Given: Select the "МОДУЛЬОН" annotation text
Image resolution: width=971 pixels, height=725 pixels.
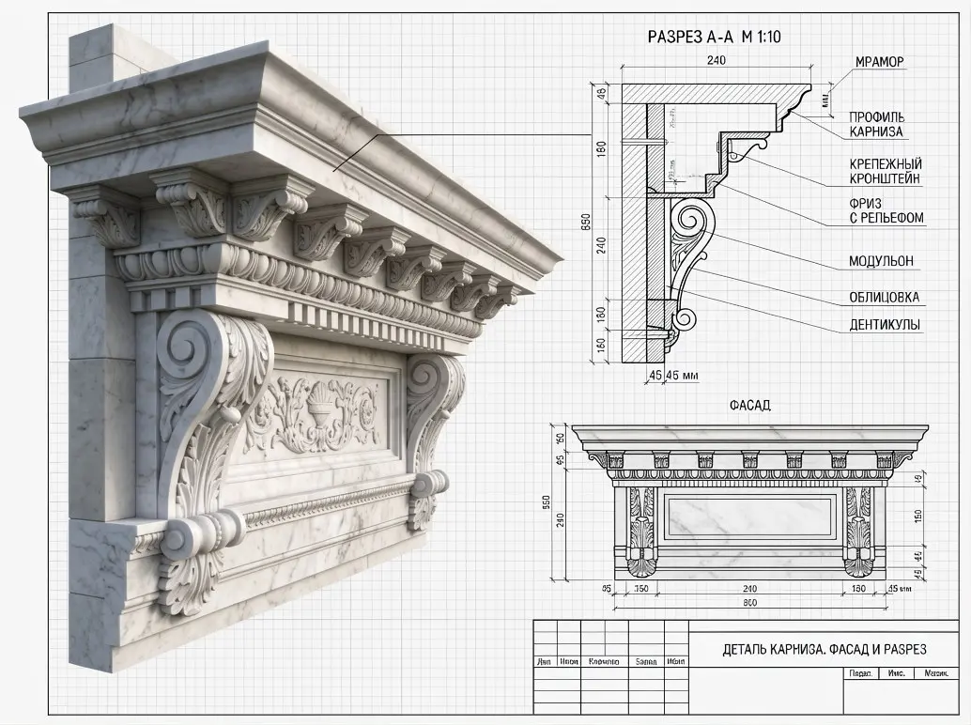Looking at the screenshot, I should point(881,261).
